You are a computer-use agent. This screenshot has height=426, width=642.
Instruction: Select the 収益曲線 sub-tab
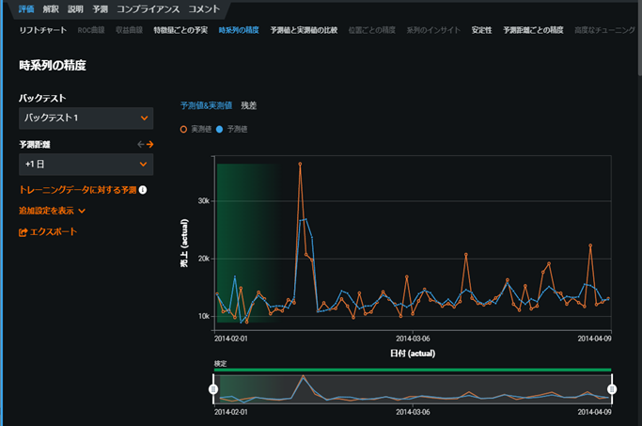click(x=129, y=30)
